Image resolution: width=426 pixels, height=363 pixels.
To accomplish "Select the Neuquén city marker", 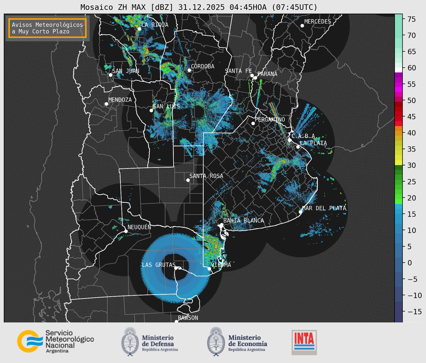I will (126, 231).
